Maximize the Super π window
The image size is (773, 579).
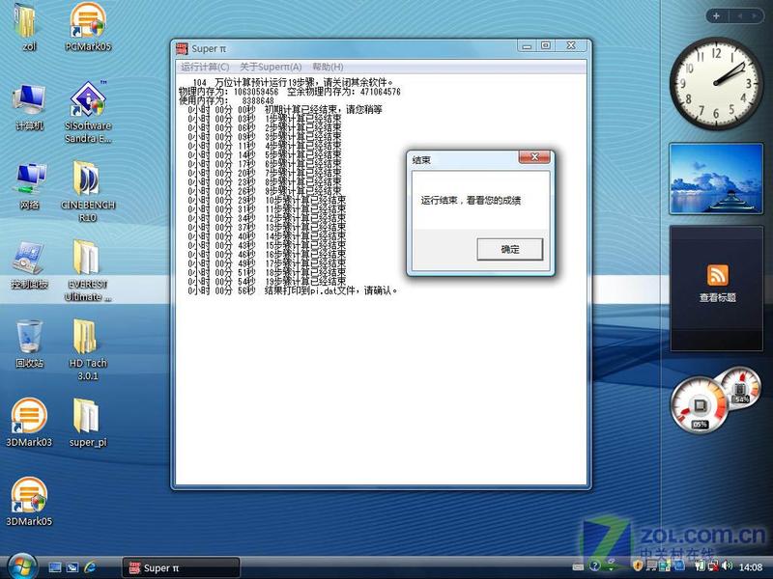pos(546,45)
